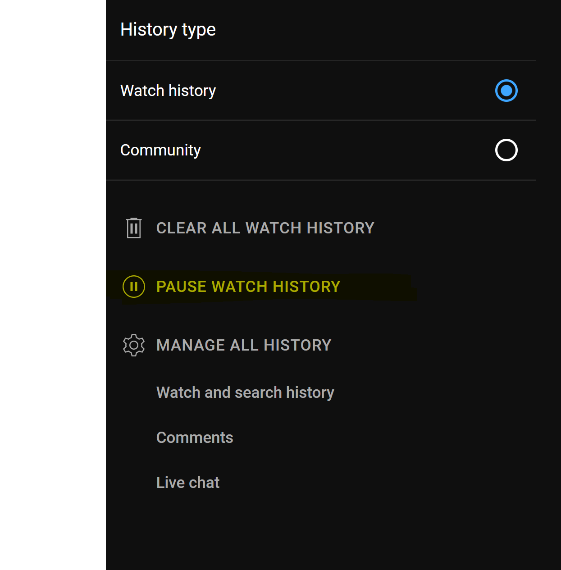Select the Watch history radio button
The height and width of the screenshot is (570, 561).
(x=506, y=91)
